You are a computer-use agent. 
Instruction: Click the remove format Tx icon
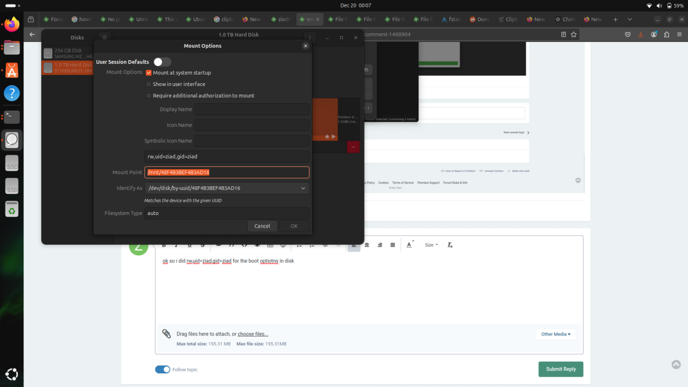pos(450,245)
